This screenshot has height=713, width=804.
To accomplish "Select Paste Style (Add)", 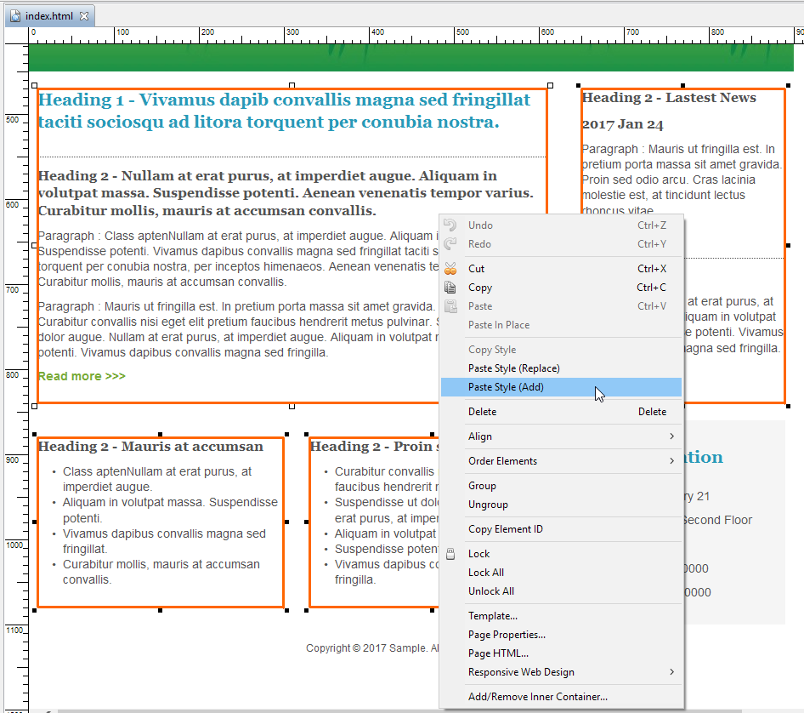I will [x=562, y=387].
